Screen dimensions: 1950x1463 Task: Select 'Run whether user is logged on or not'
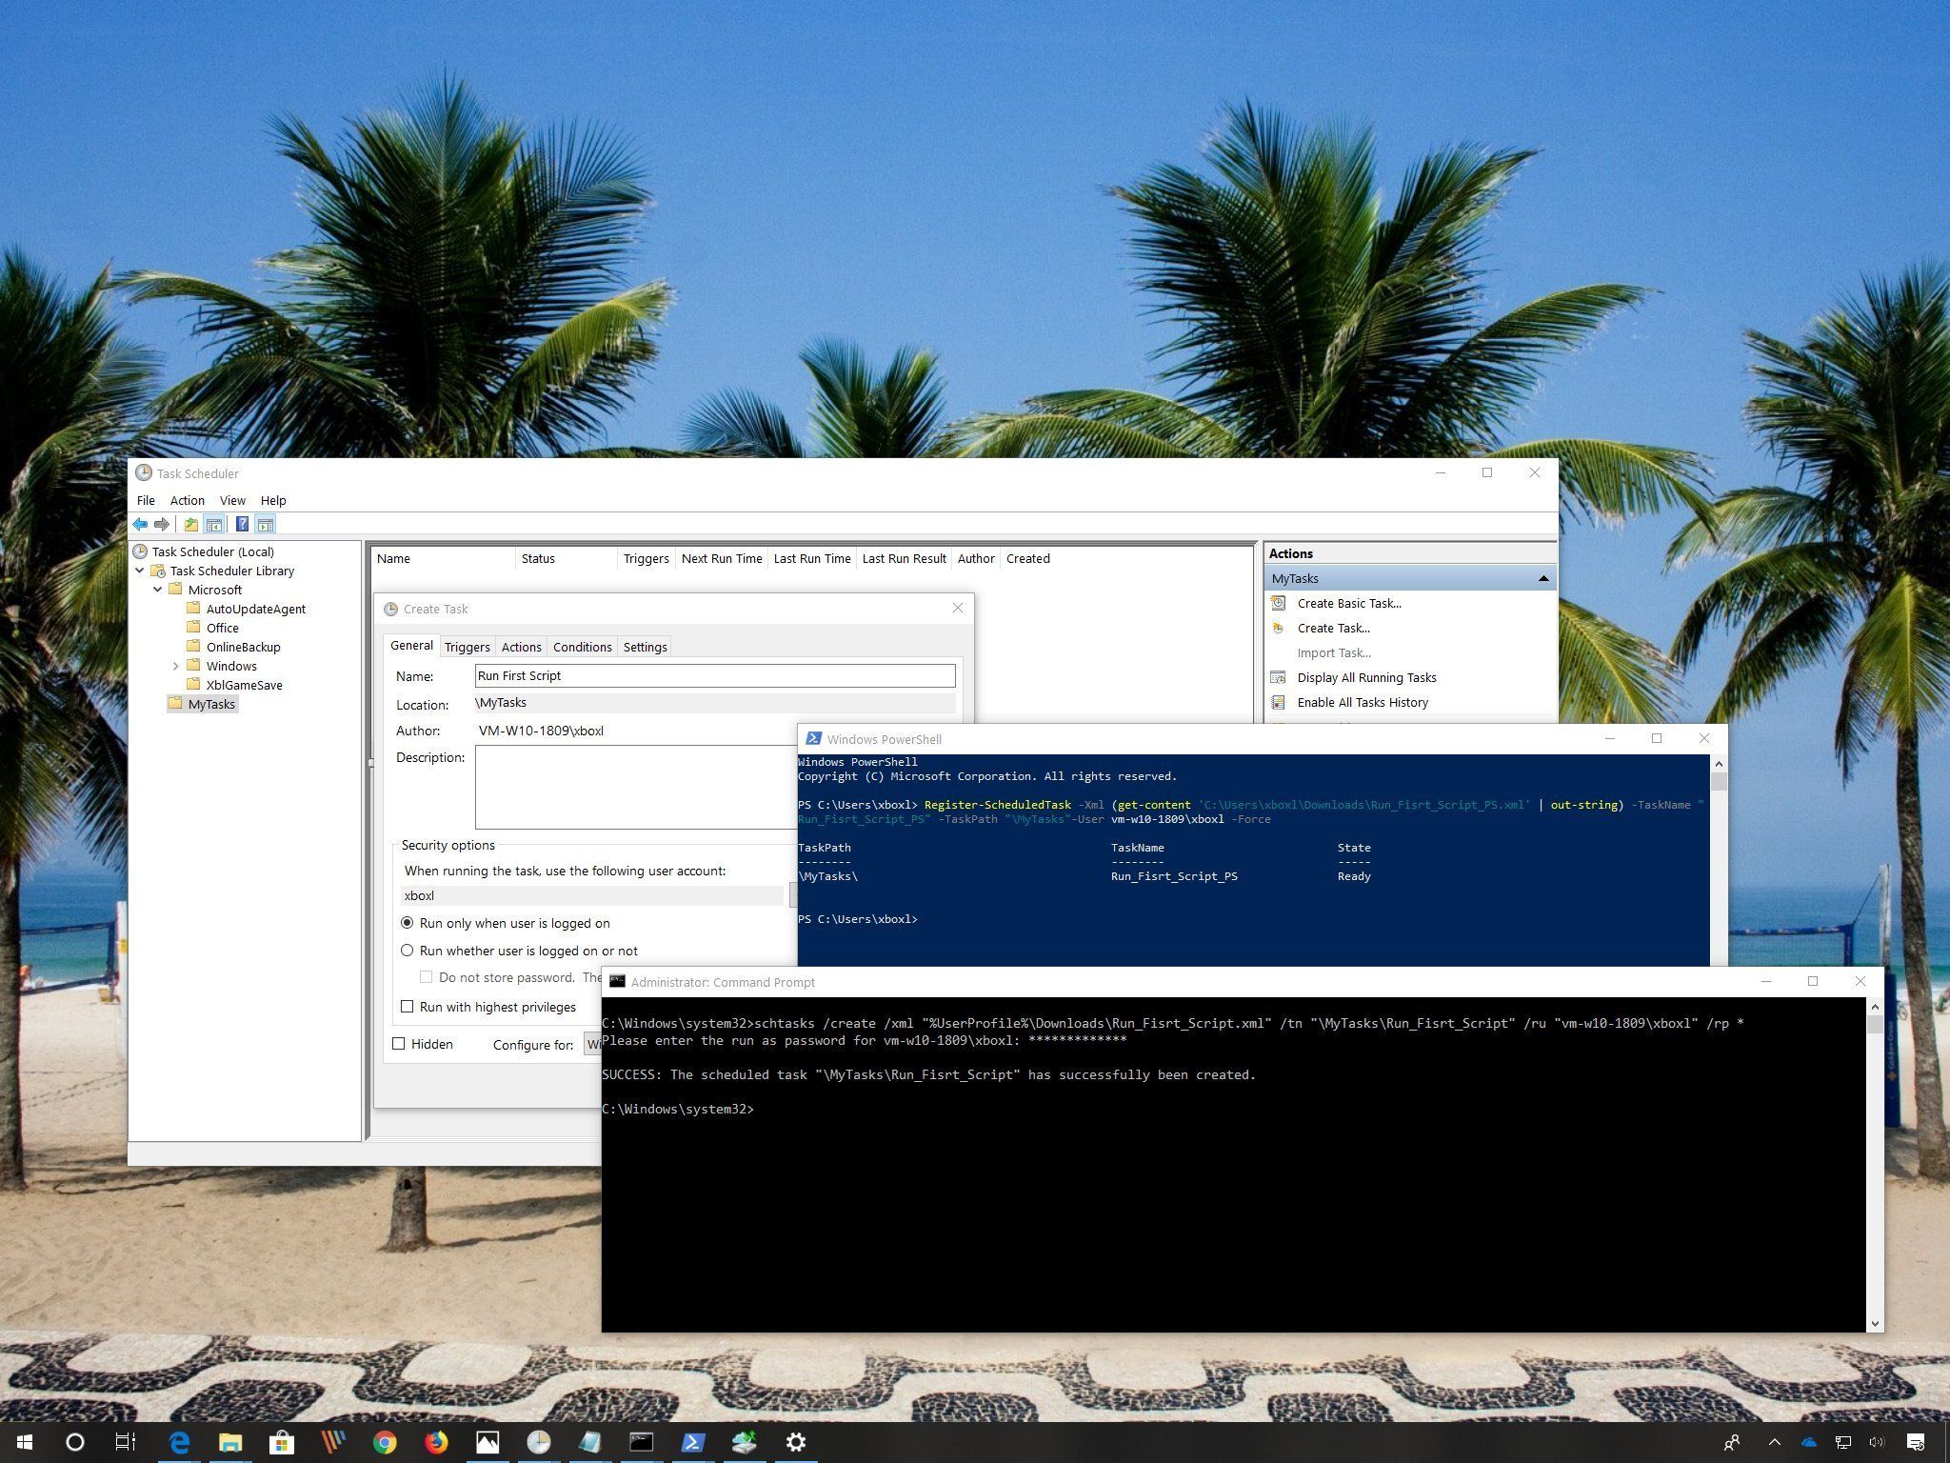pos(408,951)
